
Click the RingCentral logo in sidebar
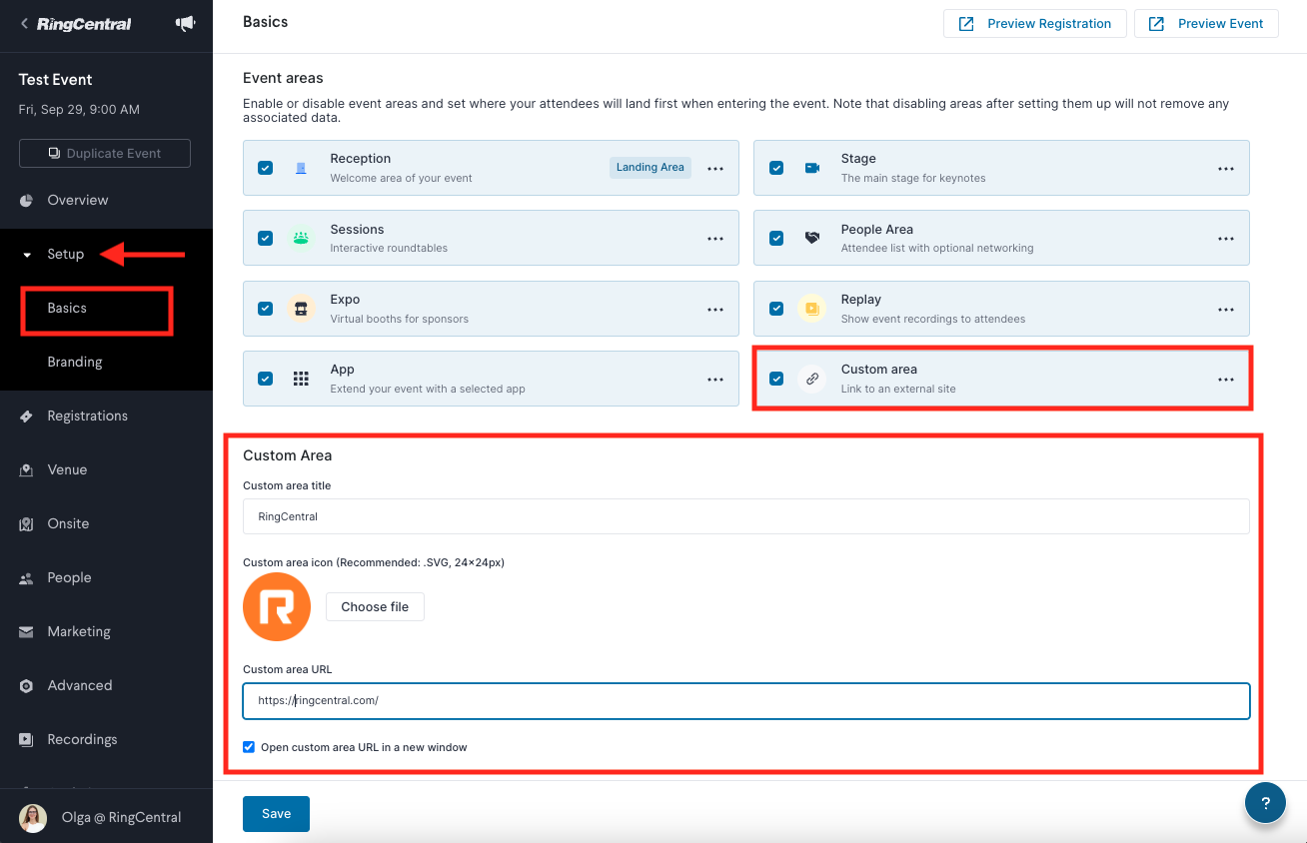tap(84, 24)
